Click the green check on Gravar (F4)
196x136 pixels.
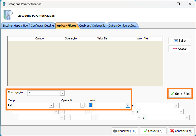[145, 131]
